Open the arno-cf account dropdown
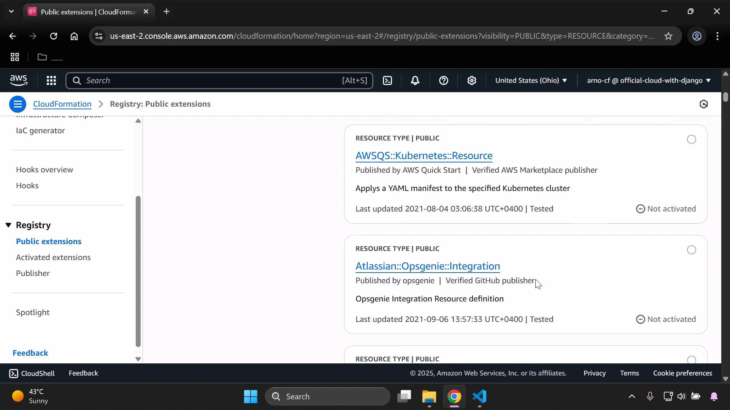 [648, 80]
